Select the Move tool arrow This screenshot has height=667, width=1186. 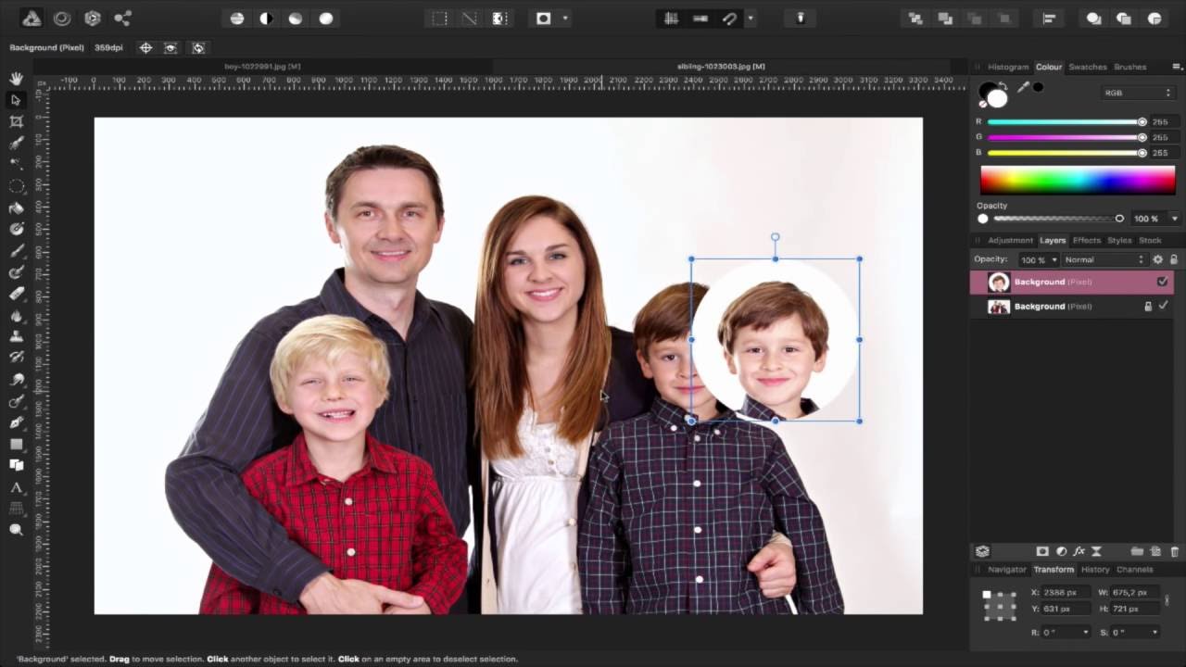[16, 100]
